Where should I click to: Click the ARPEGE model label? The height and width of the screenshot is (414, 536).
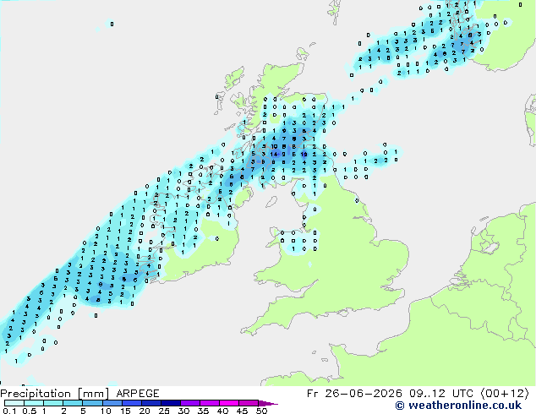[x=138, y=394]
